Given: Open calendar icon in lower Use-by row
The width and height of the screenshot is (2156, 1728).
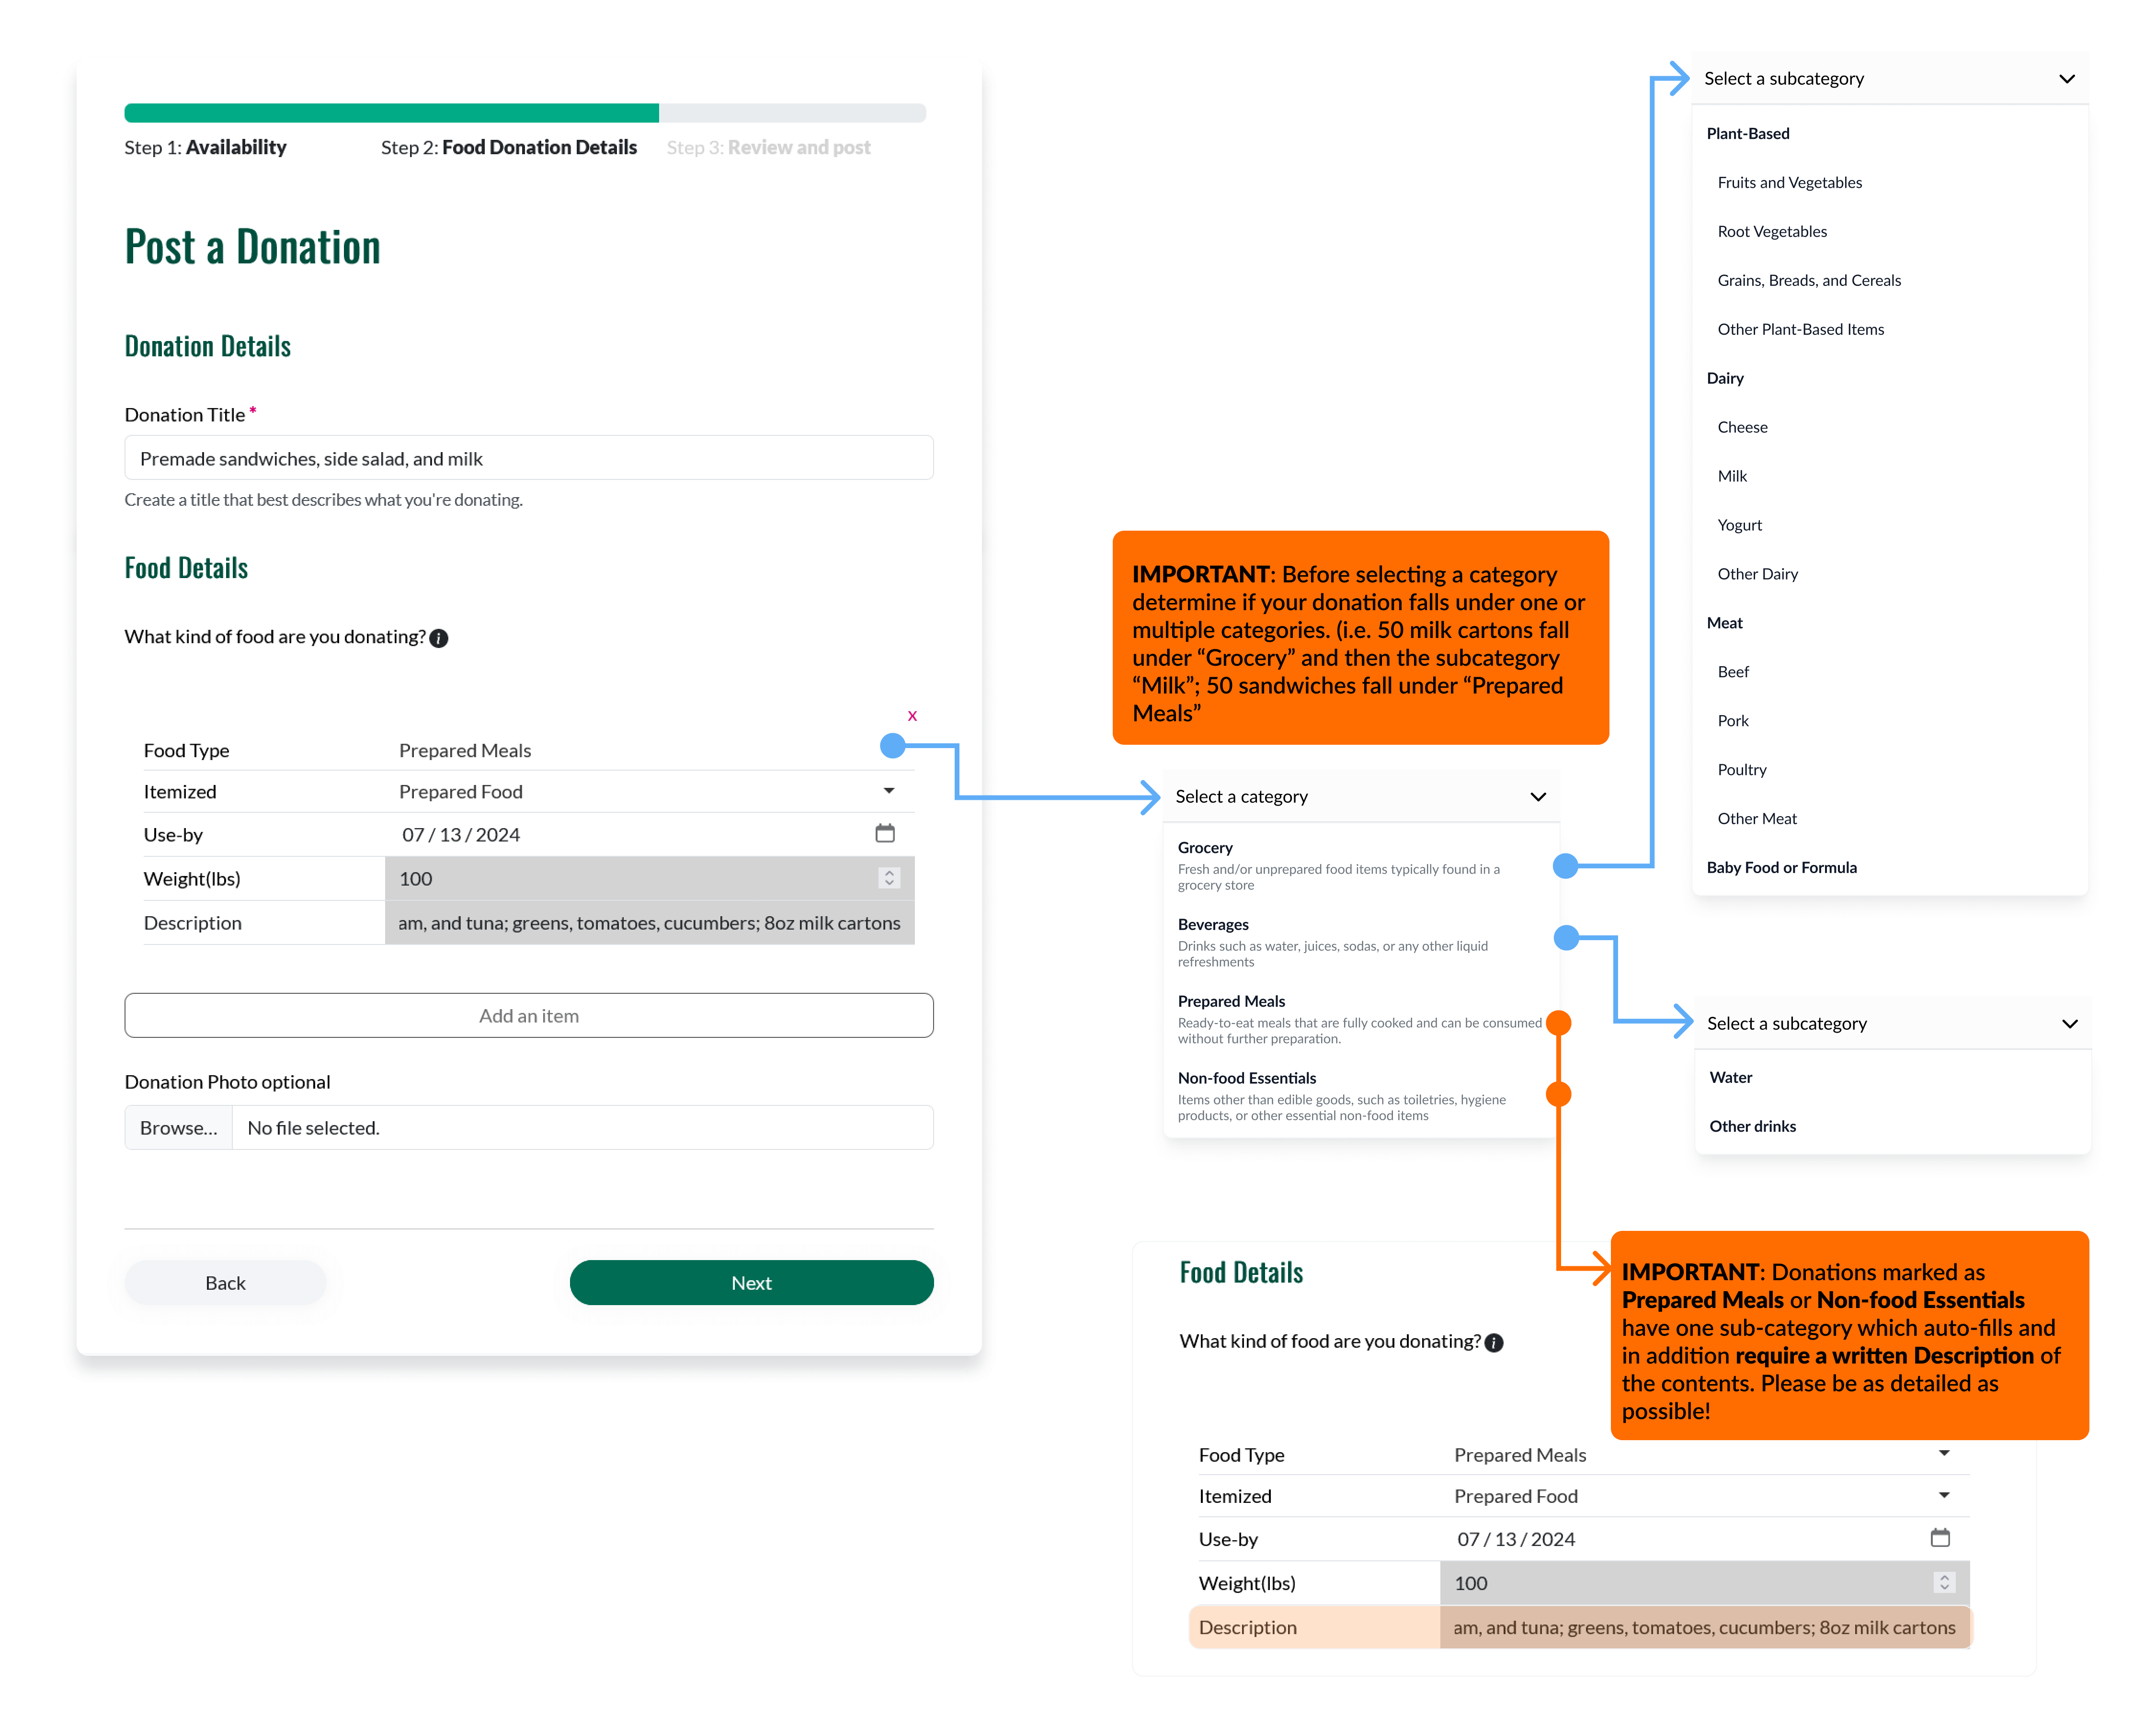Looking at the screenshot, I should coord(1940,1538).
